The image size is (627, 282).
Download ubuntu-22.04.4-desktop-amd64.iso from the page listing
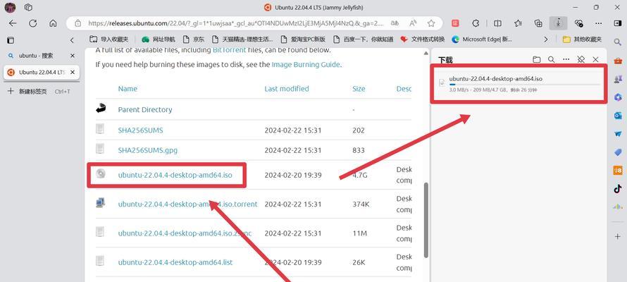click(175, 175)
